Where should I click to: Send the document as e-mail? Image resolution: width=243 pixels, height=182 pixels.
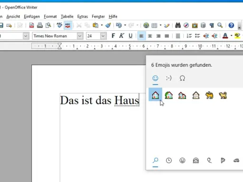pos(9,25)
